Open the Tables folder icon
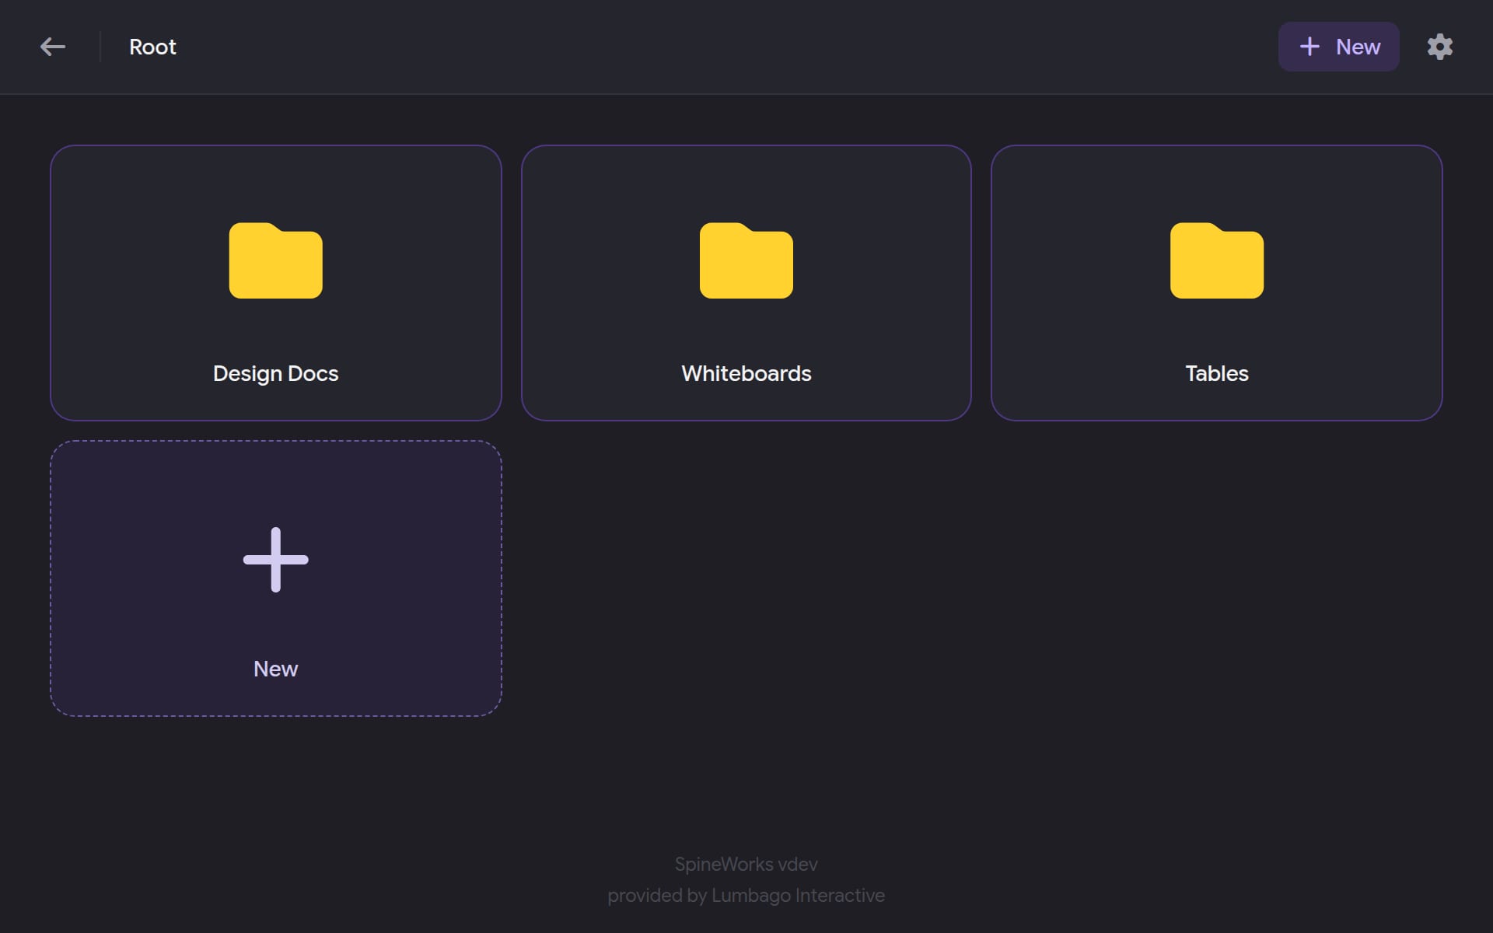The height and width of the screenshot is (933, 1493). pos(1216,260)
